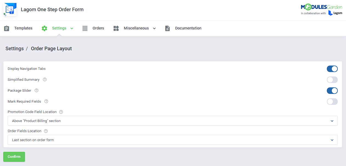Image resolution: width=346 pixels, height=166 pixels.
Task: Enable the Simplified Summary toggle
Action: tap(332, 80)
